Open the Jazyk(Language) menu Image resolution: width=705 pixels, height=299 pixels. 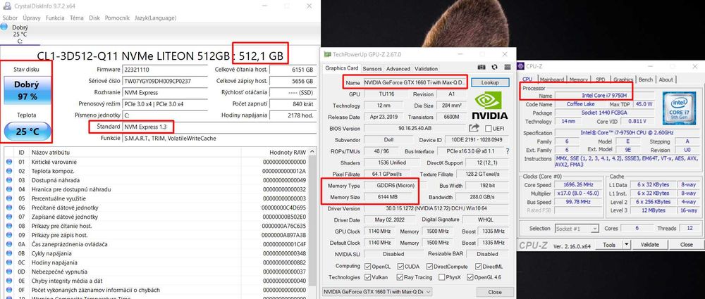click(155, 18)
